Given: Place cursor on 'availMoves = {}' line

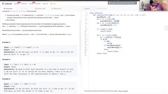Looking at the screenshot, I should point(103,17).
